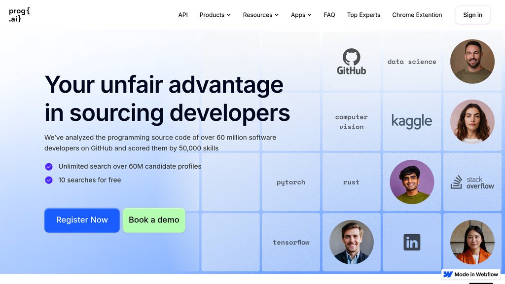Click the pytorch skill tile
The width and height of the screenshot is (505, 284).
(x=291, y=182)
